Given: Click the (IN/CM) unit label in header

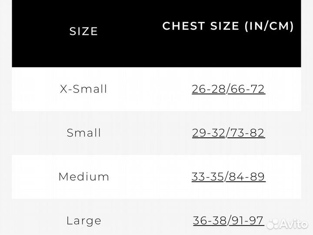Looking at the screenshot, I should pyautogui.click(x=269, y=26).
